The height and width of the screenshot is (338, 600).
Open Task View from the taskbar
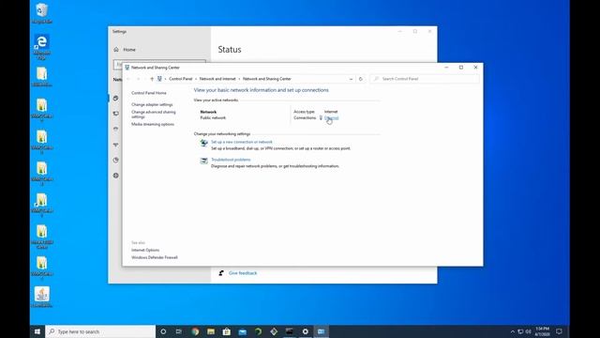tap(179, 331)
